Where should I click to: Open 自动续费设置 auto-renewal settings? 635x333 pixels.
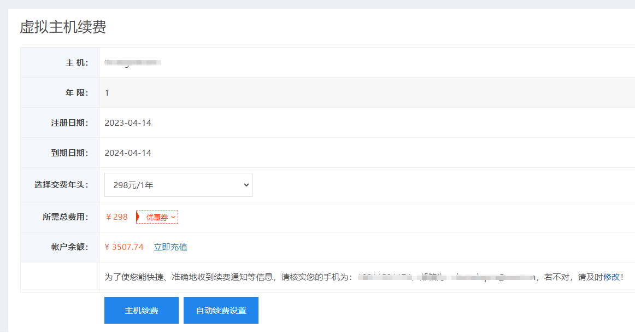[221, 310]
